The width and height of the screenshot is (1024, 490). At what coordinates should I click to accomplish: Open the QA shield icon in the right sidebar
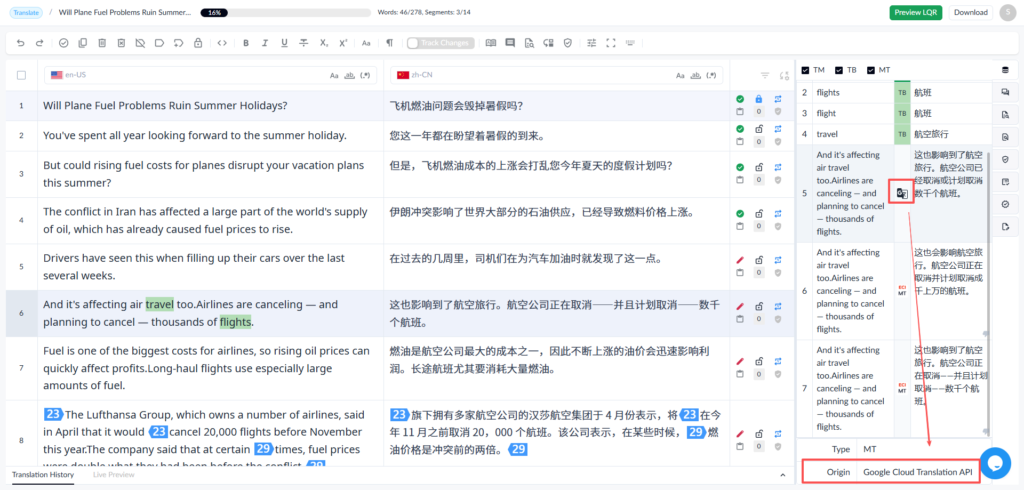point(1005,159)
